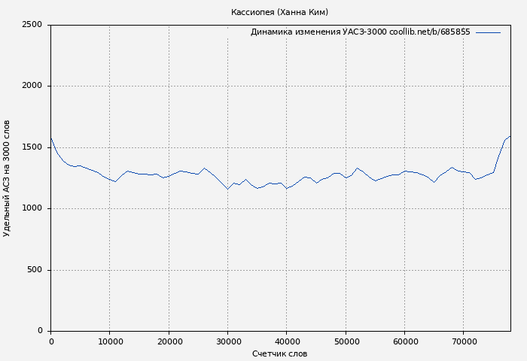Screen dimensions: 527x361
Task: Click the 1000 tick label on Y-axis
Action: click(x=32, y=208)
